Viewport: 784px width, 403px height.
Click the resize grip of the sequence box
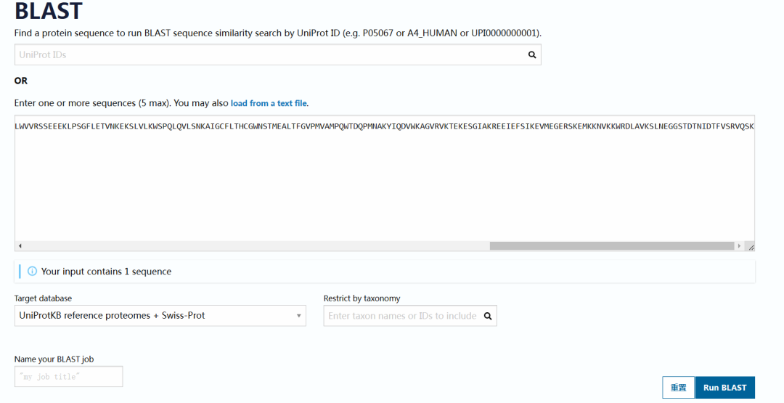pyautogui.click(x=751, y=246)
